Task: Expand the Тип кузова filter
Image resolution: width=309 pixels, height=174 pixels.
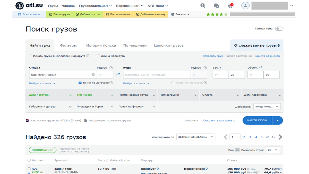Action: coord(95,95)
